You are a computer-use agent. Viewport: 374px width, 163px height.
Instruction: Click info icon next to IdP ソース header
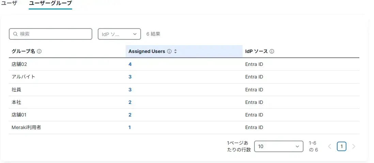pos(272,52)
